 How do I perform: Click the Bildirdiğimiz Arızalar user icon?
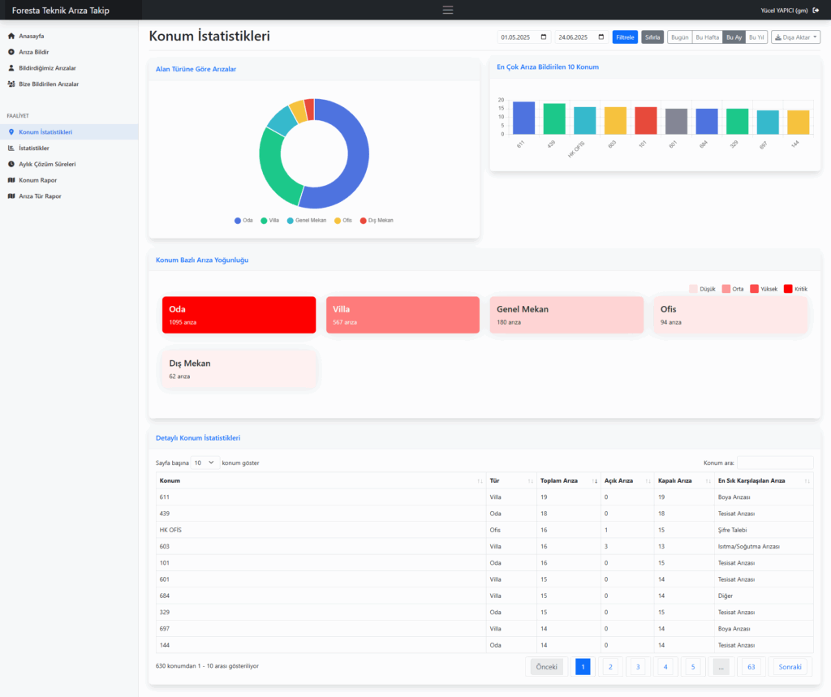click(x=11, y=68)
